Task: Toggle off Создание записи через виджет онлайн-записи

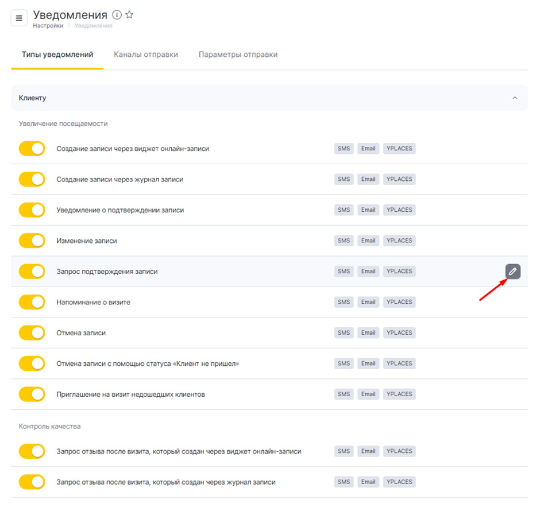Action: click(x=32, y=149)
